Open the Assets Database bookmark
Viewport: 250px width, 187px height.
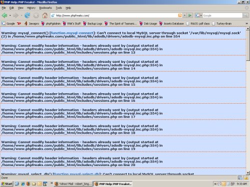coord(171,23)
